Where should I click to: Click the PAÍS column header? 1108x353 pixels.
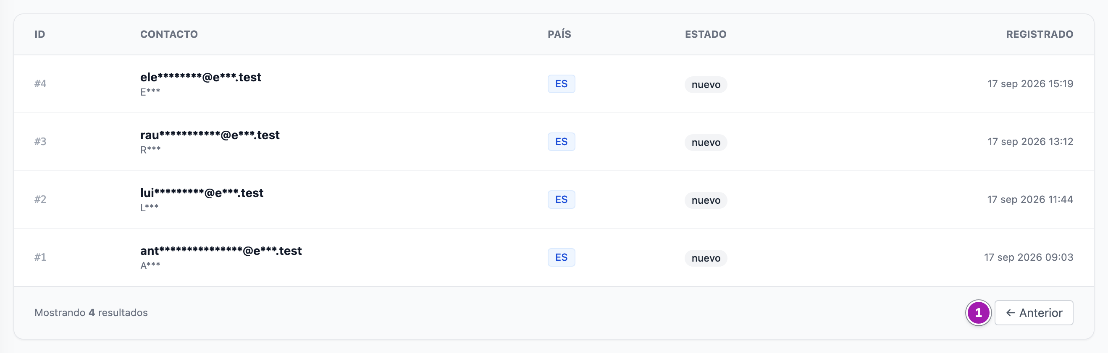(559, 34)
